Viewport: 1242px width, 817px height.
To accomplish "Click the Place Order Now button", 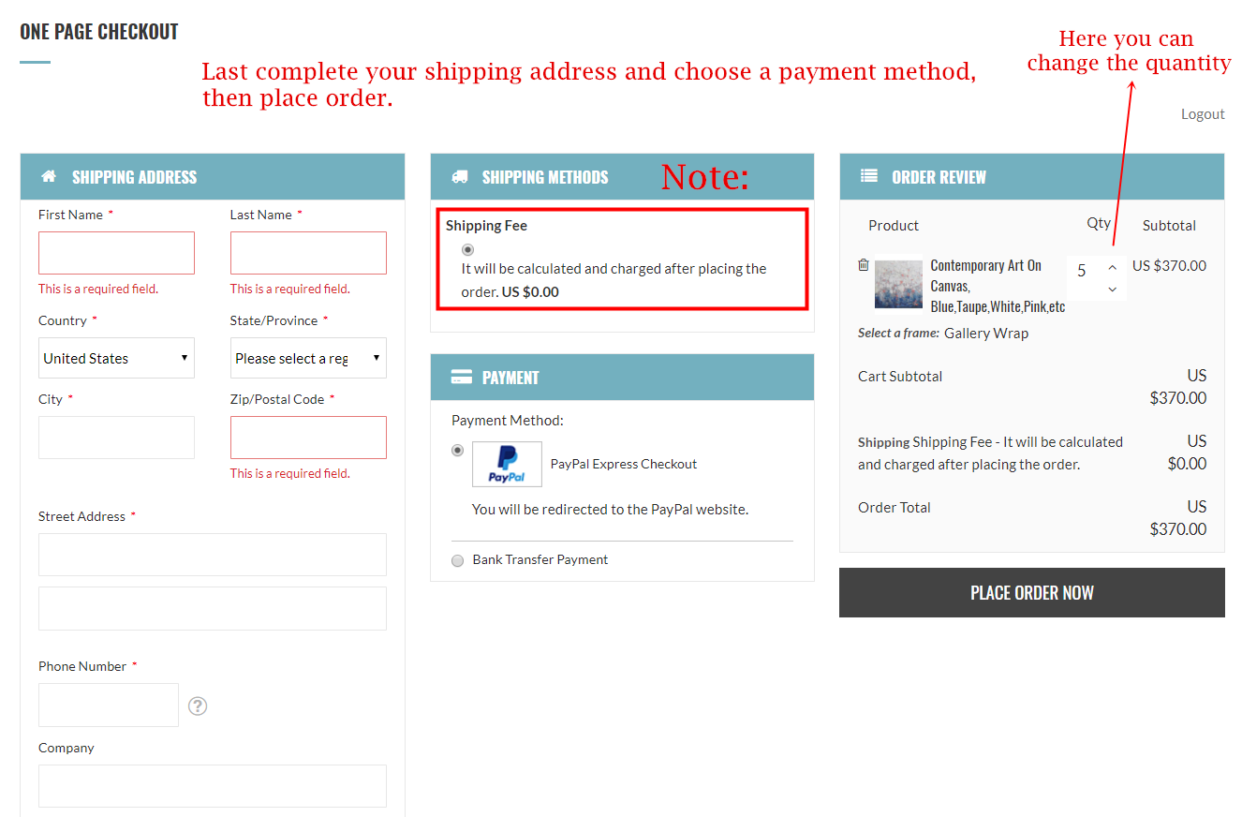I will [1031, 592].
